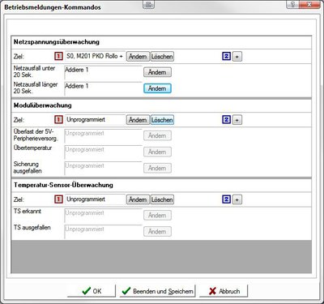This screenshot has height=304, width=324.
Task: Click blue target 2 icon in Modulüberwachung
Action: 226,120
